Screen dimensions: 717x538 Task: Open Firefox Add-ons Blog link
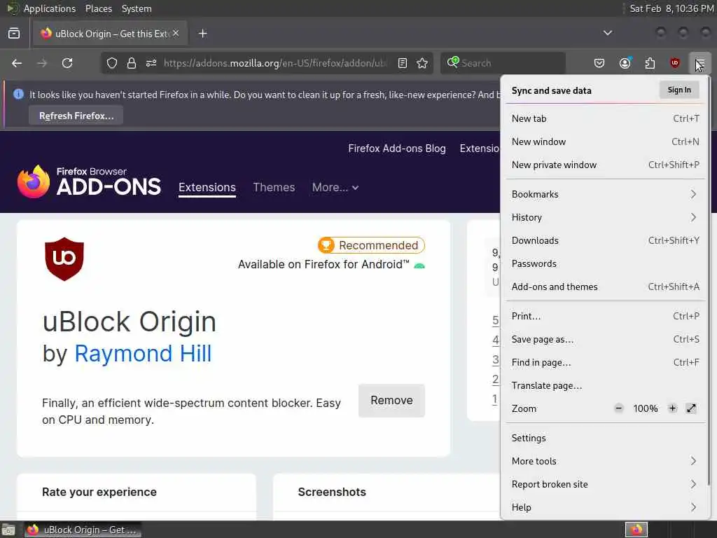pyautogui.click(x=397, y=149)
